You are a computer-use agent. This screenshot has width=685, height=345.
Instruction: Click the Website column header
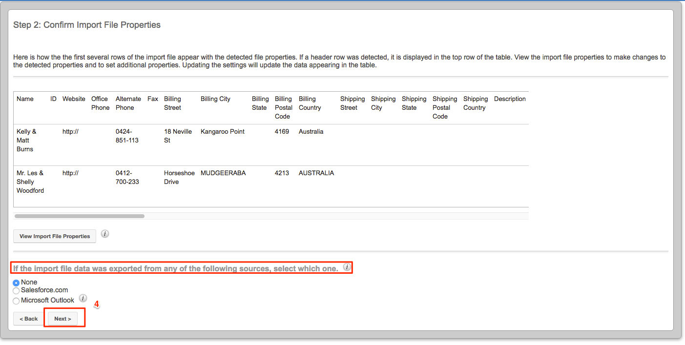coord(74,99)
